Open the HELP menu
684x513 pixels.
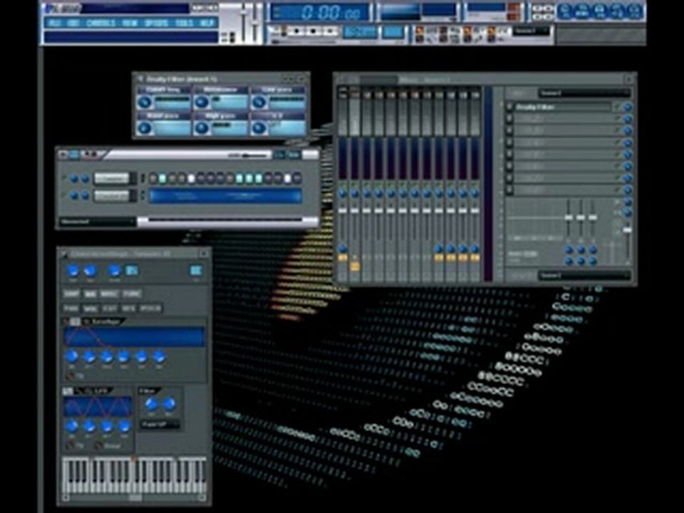pyautogui.click(x=207, y=23)
